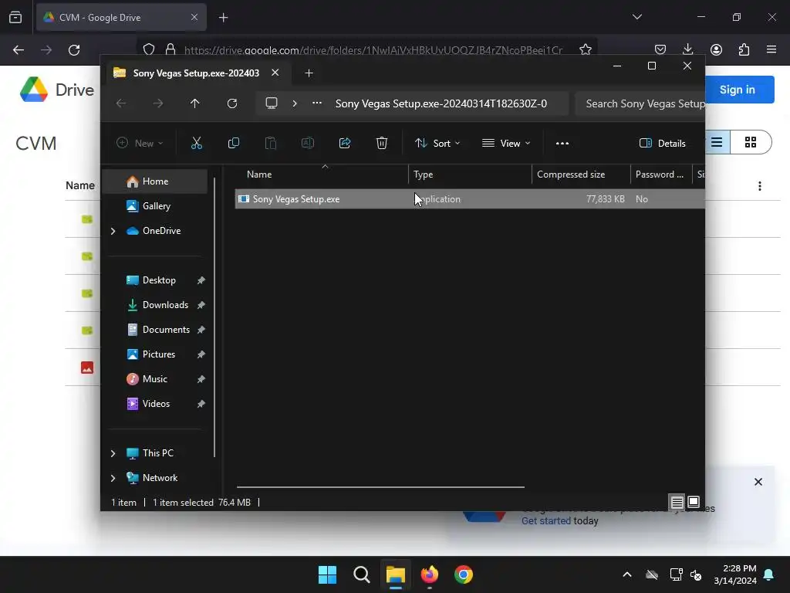The width and height of the screenshot is (790, 593).
Task: Click the Explorer Forward arrow
Action: click(x=158, y=103)
